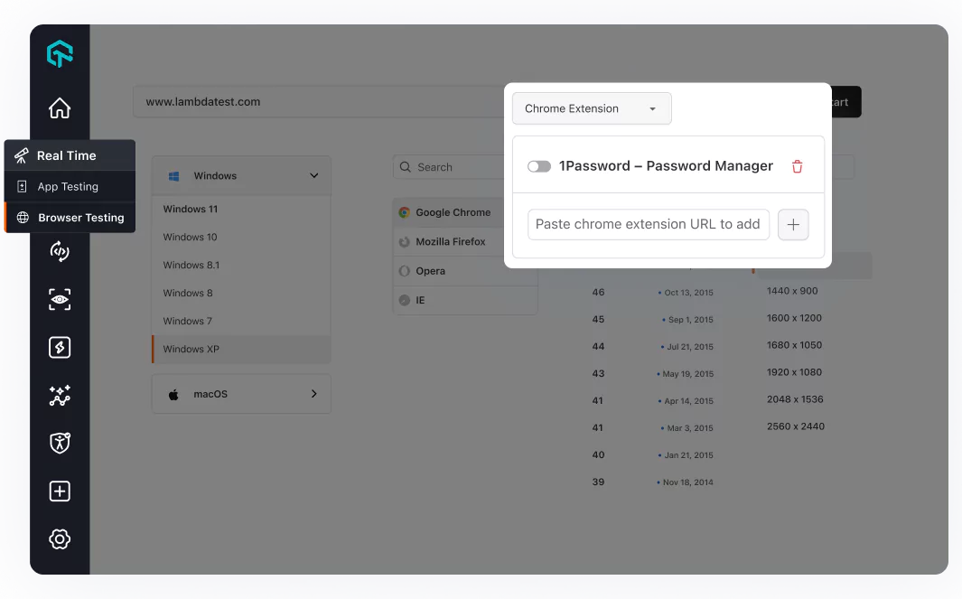Delete the 1Password extension via trash icon
Image resolution: width=962 pixels, height=599 pixels.
797,165
